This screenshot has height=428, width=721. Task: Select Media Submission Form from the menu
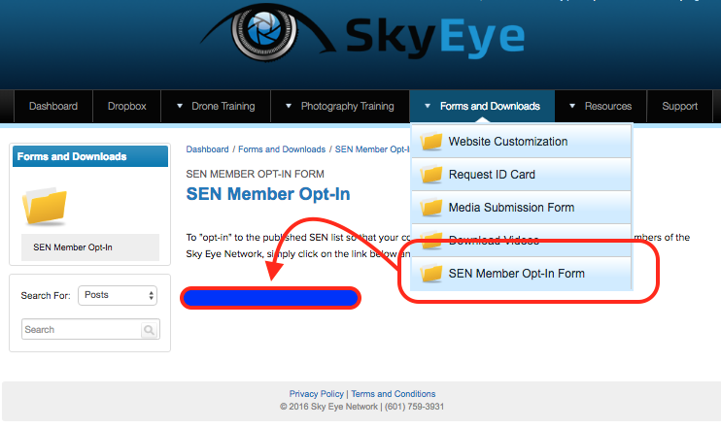pyautogui.click(x=522, y=208)
